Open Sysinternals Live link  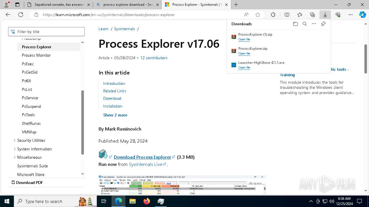coord(146,164)
